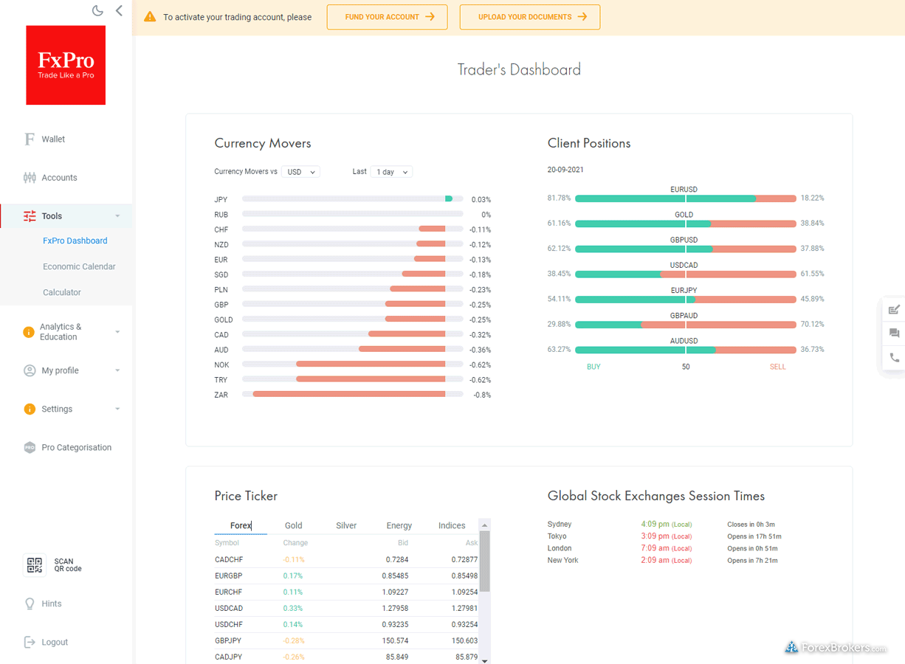Toggle dark mode moon icon
The height and width of the screenshot is (664, 905).
click(97, 10)
